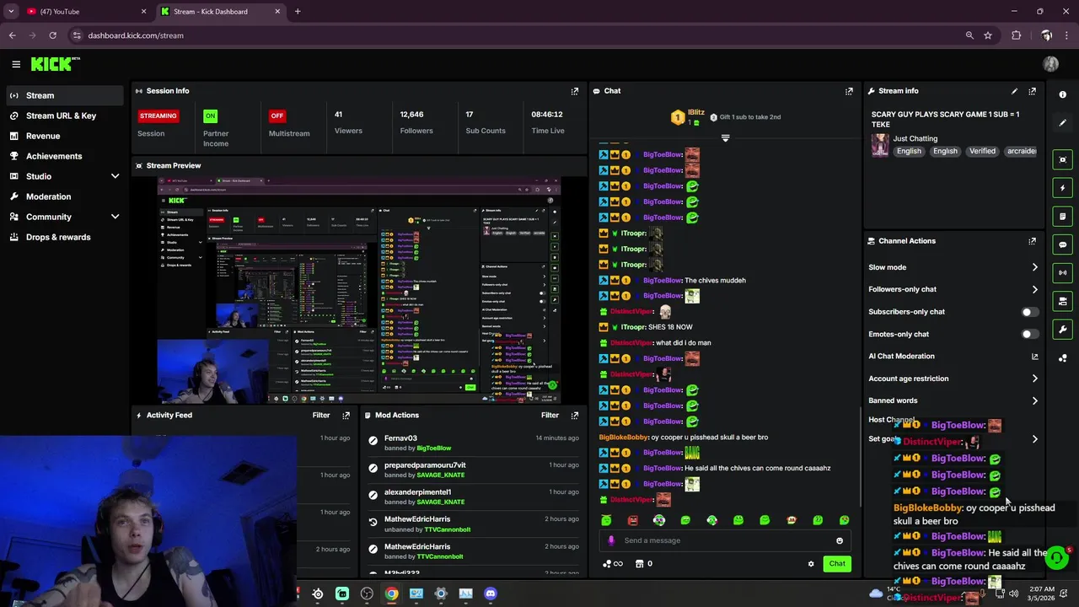Bookmark this page with star icon

point(988,35)
